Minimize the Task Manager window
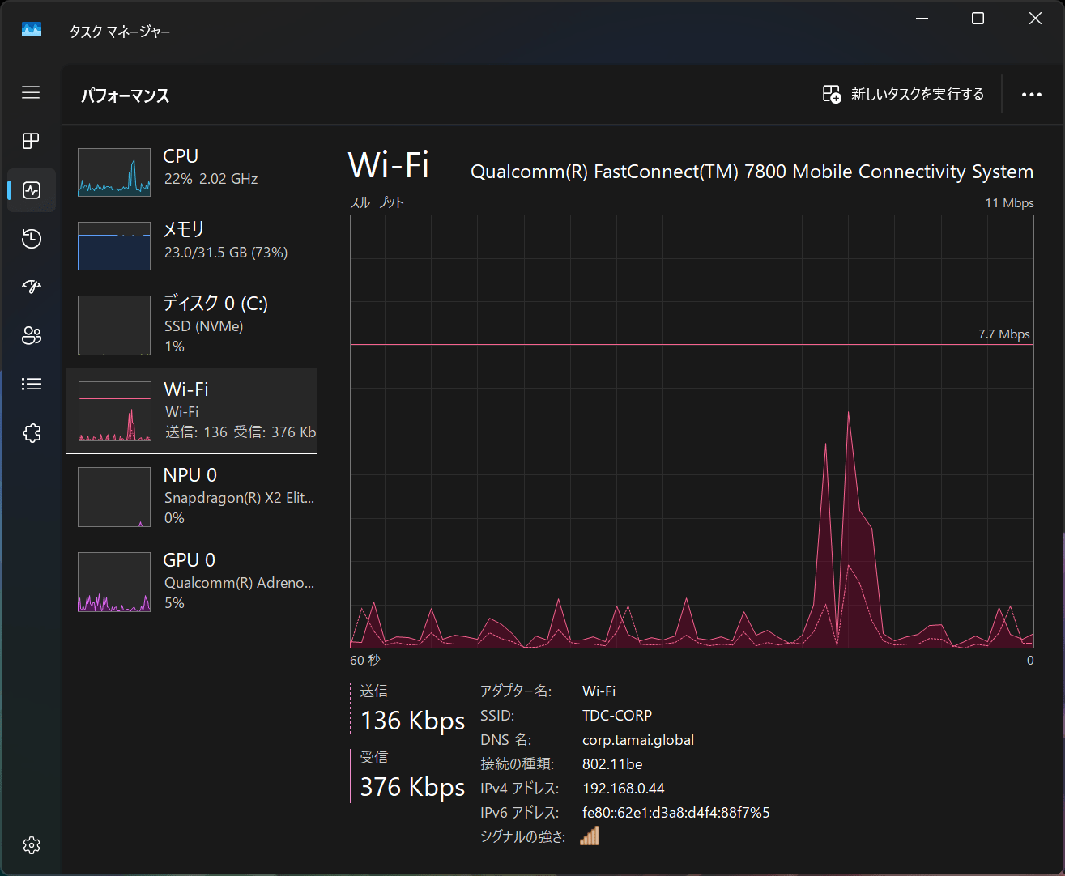The image size is (1065, 876). click(x=922, y=19)
